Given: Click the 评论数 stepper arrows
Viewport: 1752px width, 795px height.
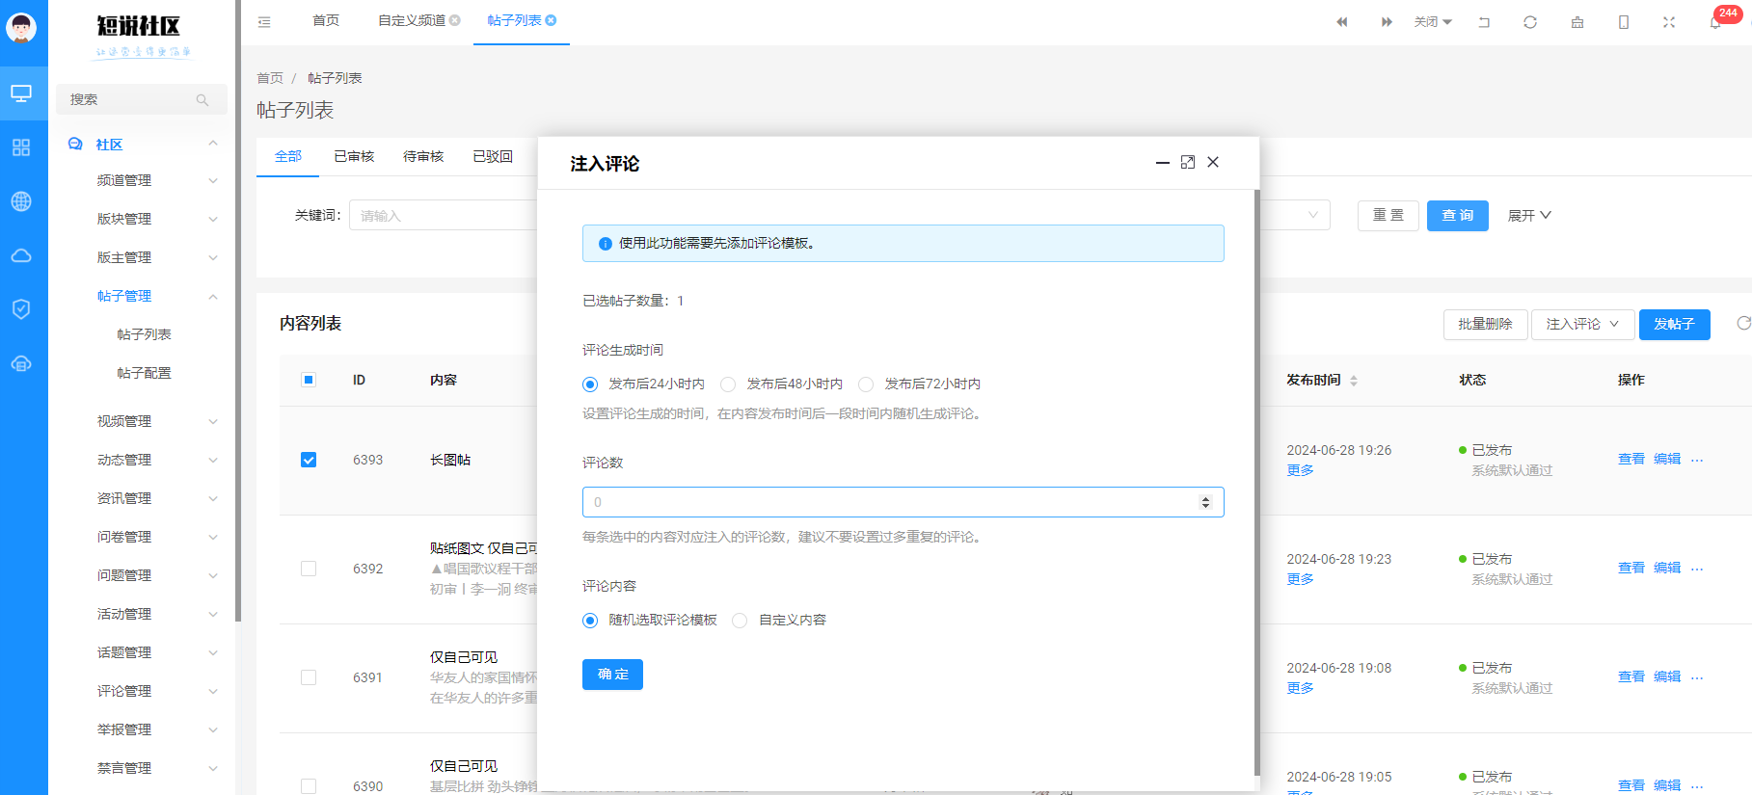Looking at the screenshot, I should pos(1205,502).
